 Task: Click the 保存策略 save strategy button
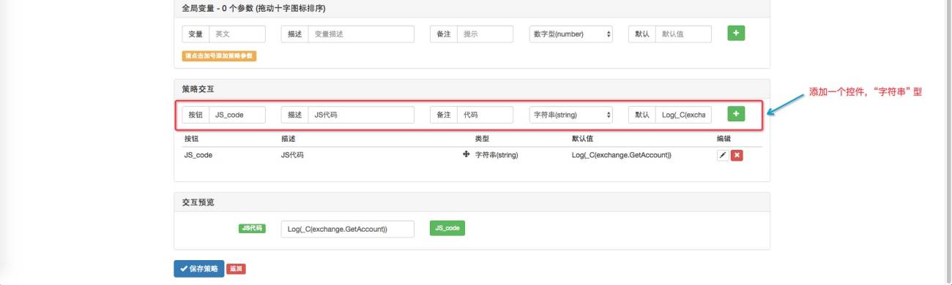click(198, 269)
